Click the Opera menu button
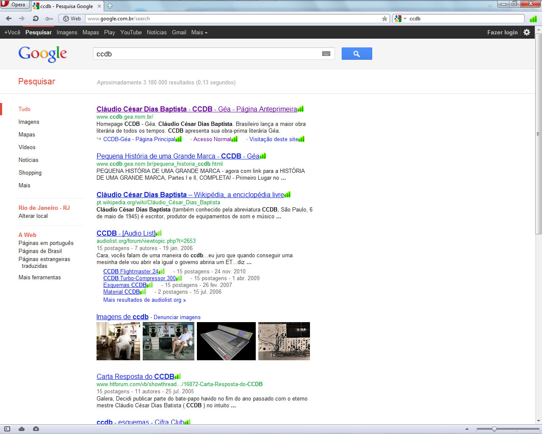Viewport: 542px width, 434px height. [x=14, y=5]
